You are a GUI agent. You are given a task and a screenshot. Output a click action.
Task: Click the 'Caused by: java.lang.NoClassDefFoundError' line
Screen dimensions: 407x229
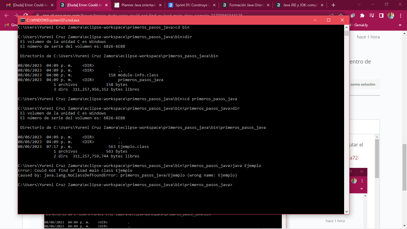tap(128, 175)
